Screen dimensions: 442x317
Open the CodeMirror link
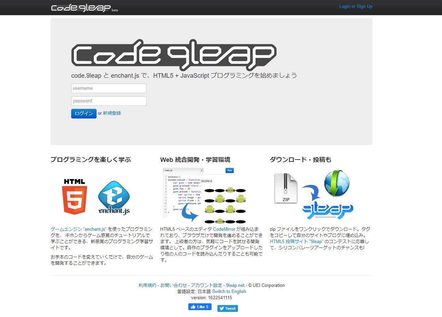pyautogui.click(x=224, y=229)
